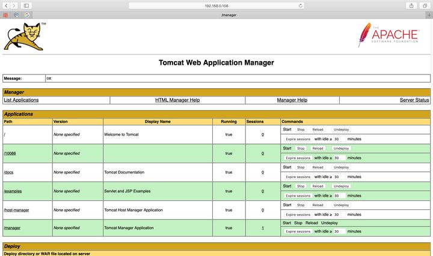Stop Tomcat Host Manager Application
The height and width of the screenshot is (256, 433).
click(x=301, y=205)
